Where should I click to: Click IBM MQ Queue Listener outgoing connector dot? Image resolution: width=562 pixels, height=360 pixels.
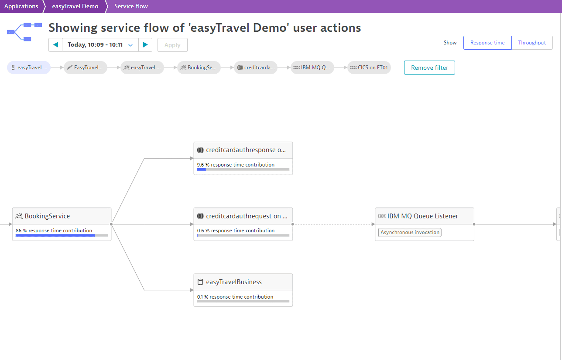(x=474, y=224)
